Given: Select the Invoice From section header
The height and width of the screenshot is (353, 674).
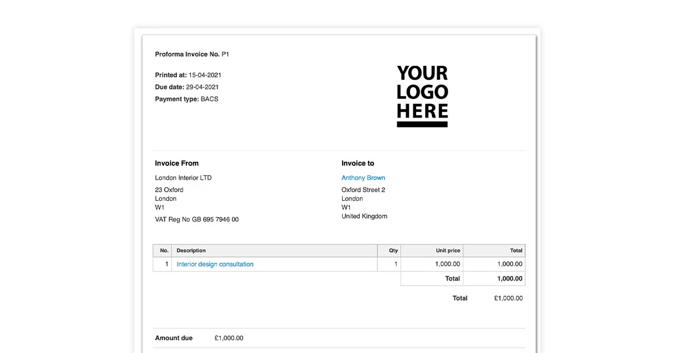Looking at the screenshot, I should pos(176,163).
